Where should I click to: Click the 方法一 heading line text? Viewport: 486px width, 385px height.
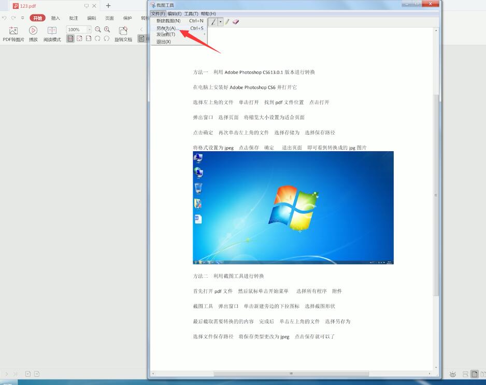(254, 72)
